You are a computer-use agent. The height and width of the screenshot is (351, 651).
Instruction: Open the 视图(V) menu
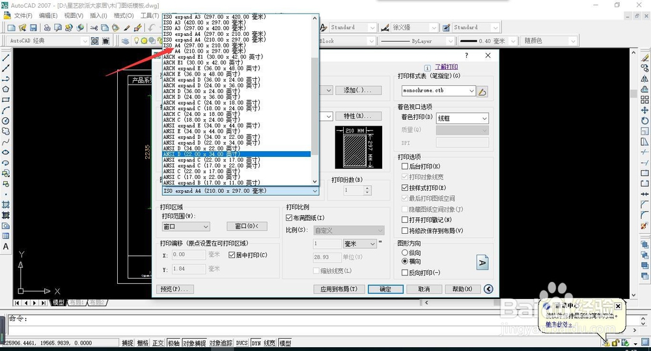pos(74,16)
